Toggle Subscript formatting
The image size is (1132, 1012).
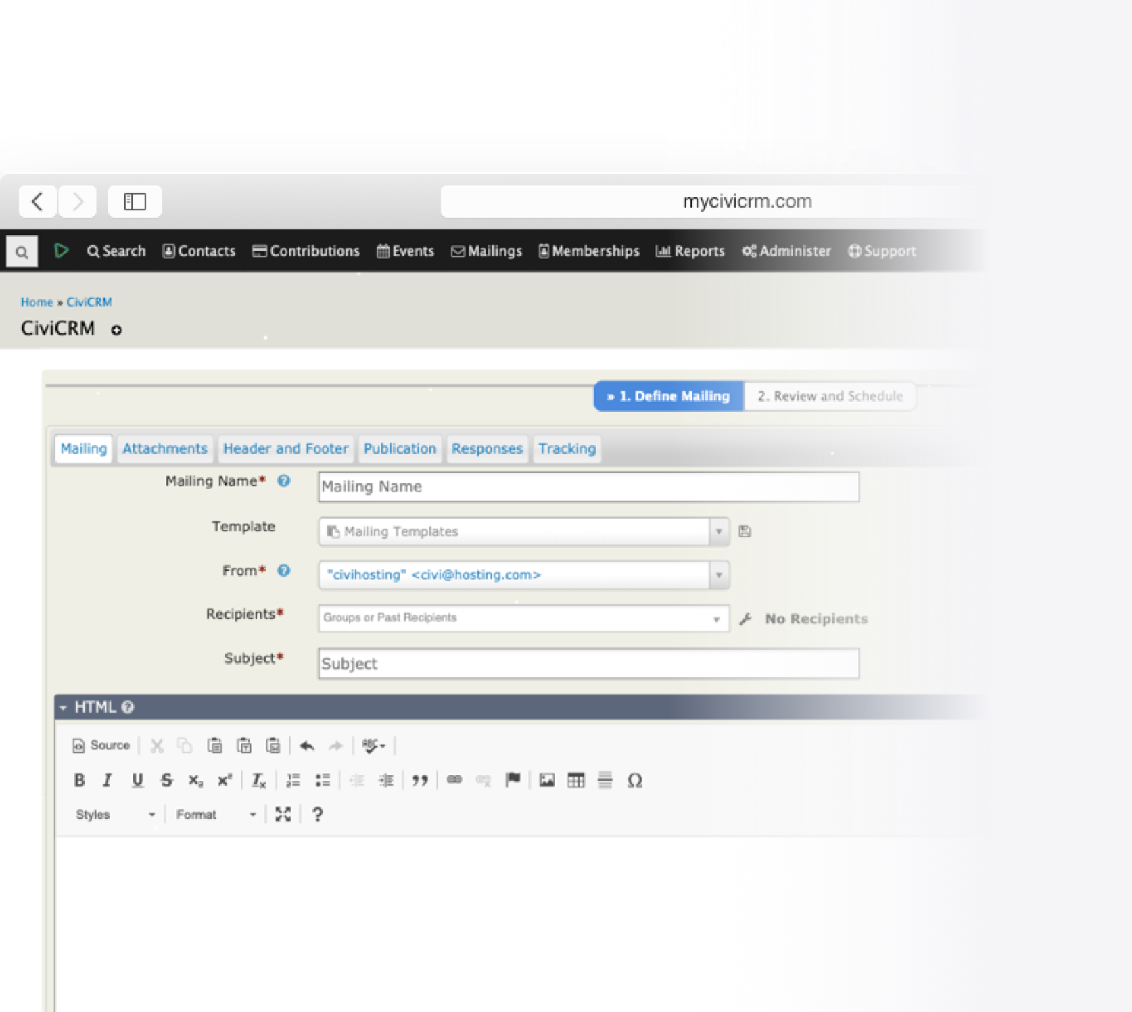[195, 780]
